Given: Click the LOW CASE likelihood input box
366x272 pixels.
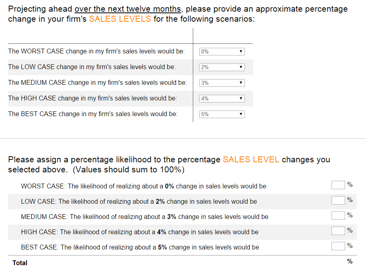Looking at the screenshot, I should click(x=338, y=200).
